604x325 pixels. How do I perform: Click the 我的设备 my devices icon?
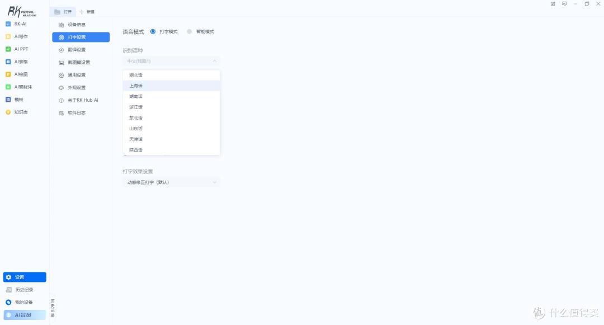tap(8, 302)
